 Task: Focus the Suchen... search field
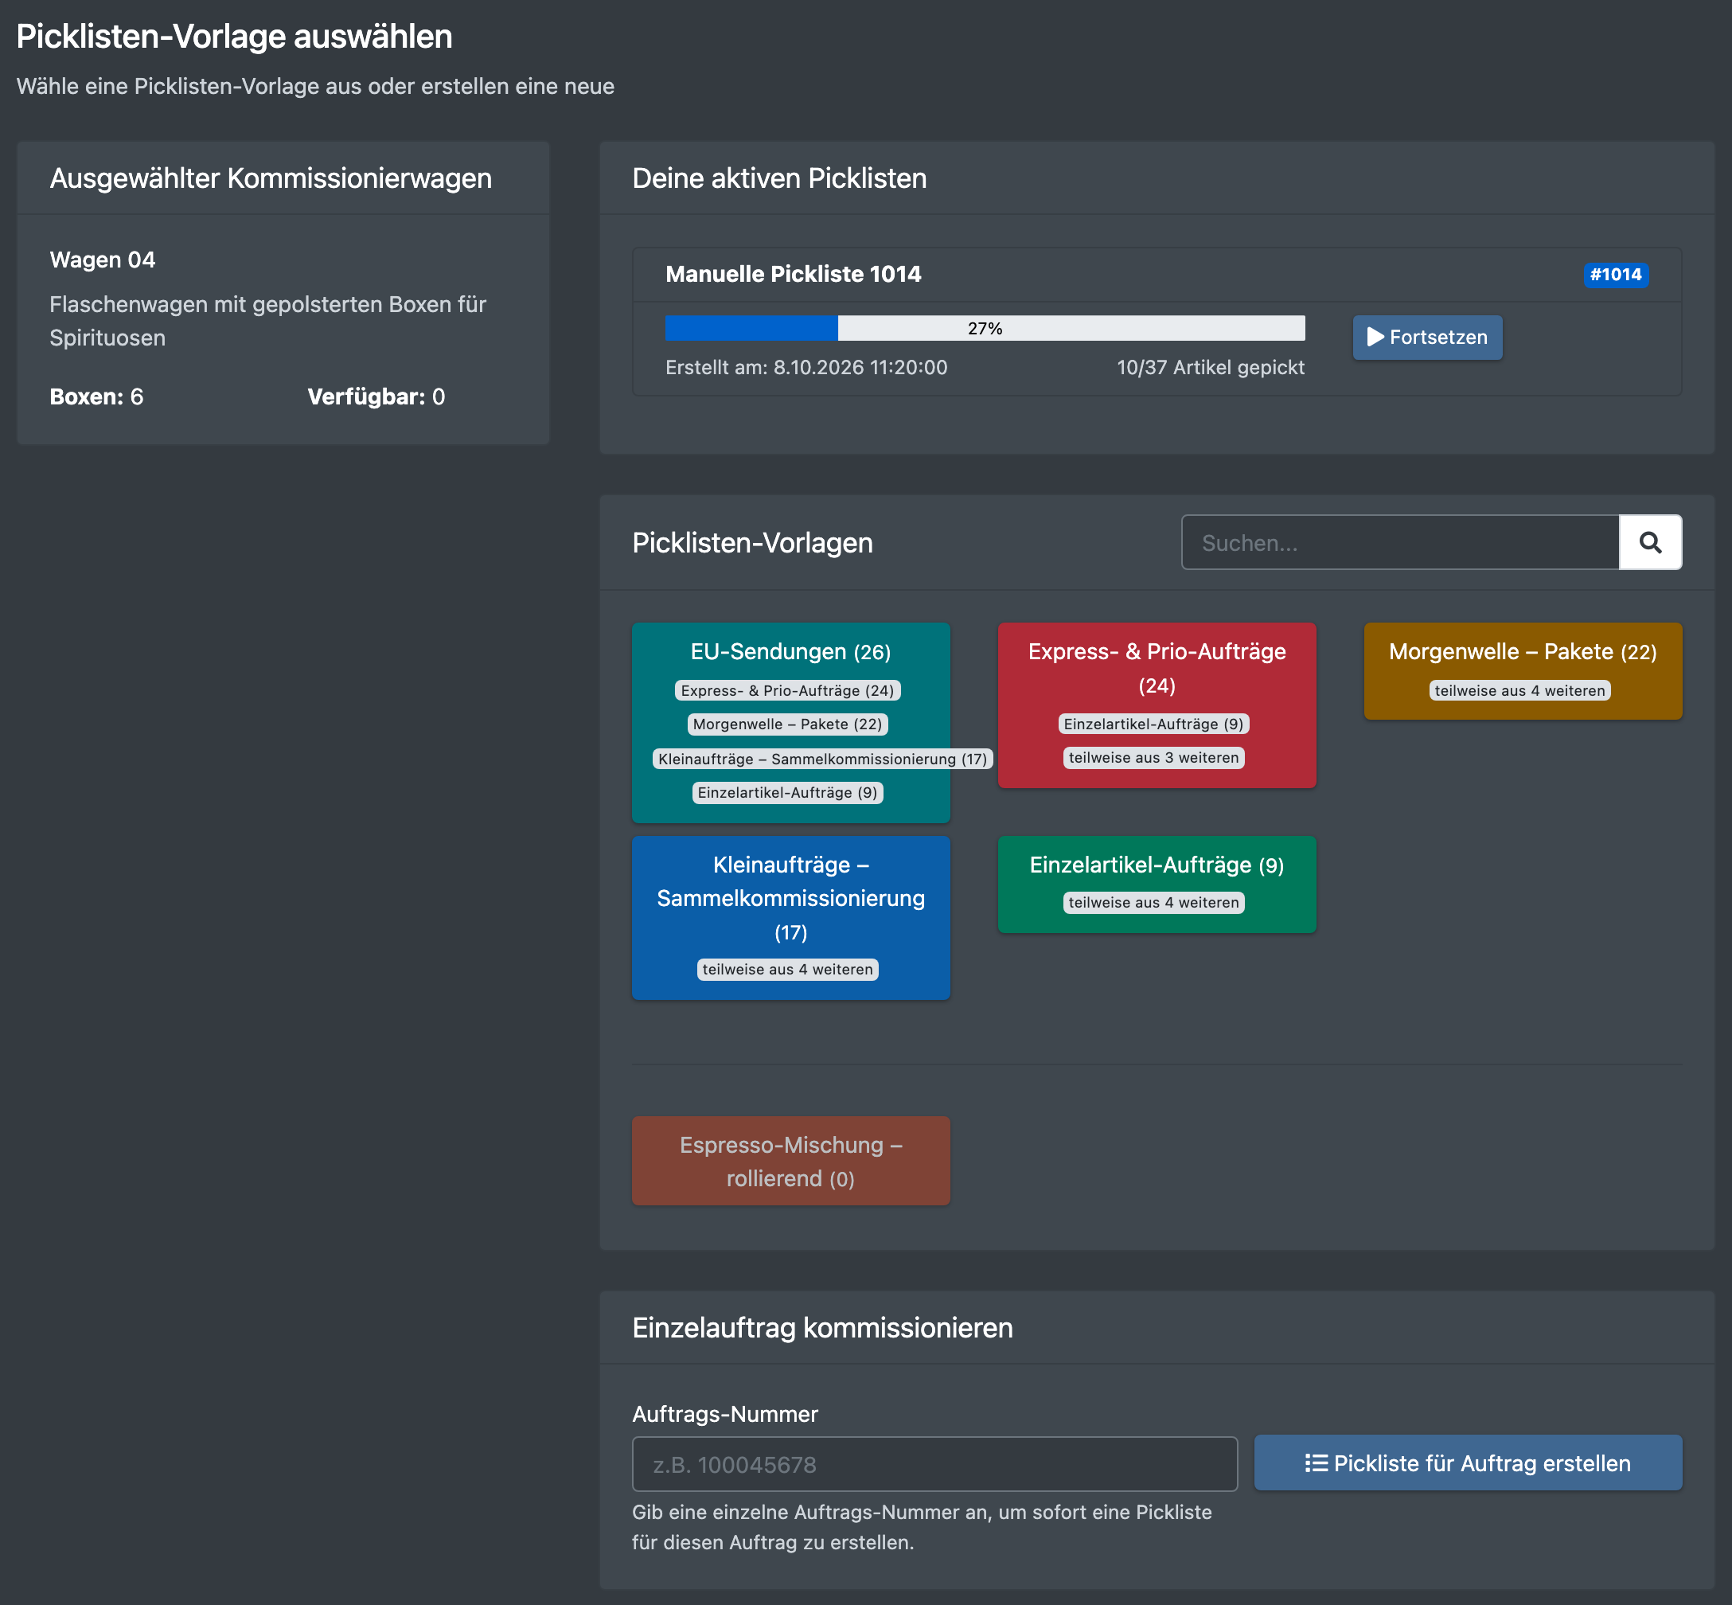coord(1399,542)
